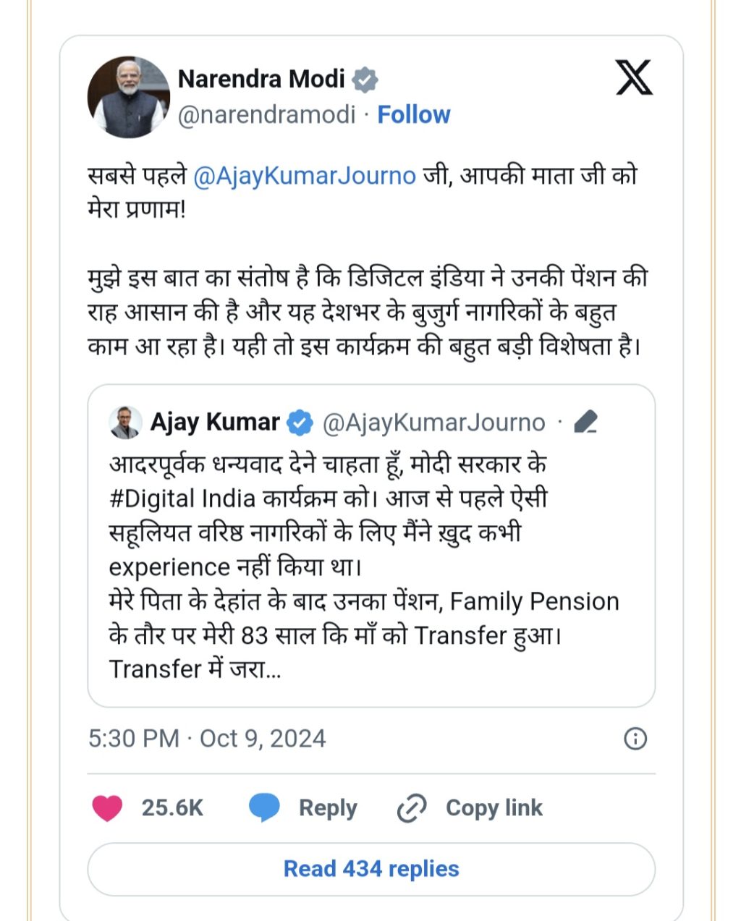Image resolution: width=741 pixels, height=921 pixels.
Task: Click the Narendra Modi display name
Action: pyautogui.click(x=261, y=78)
